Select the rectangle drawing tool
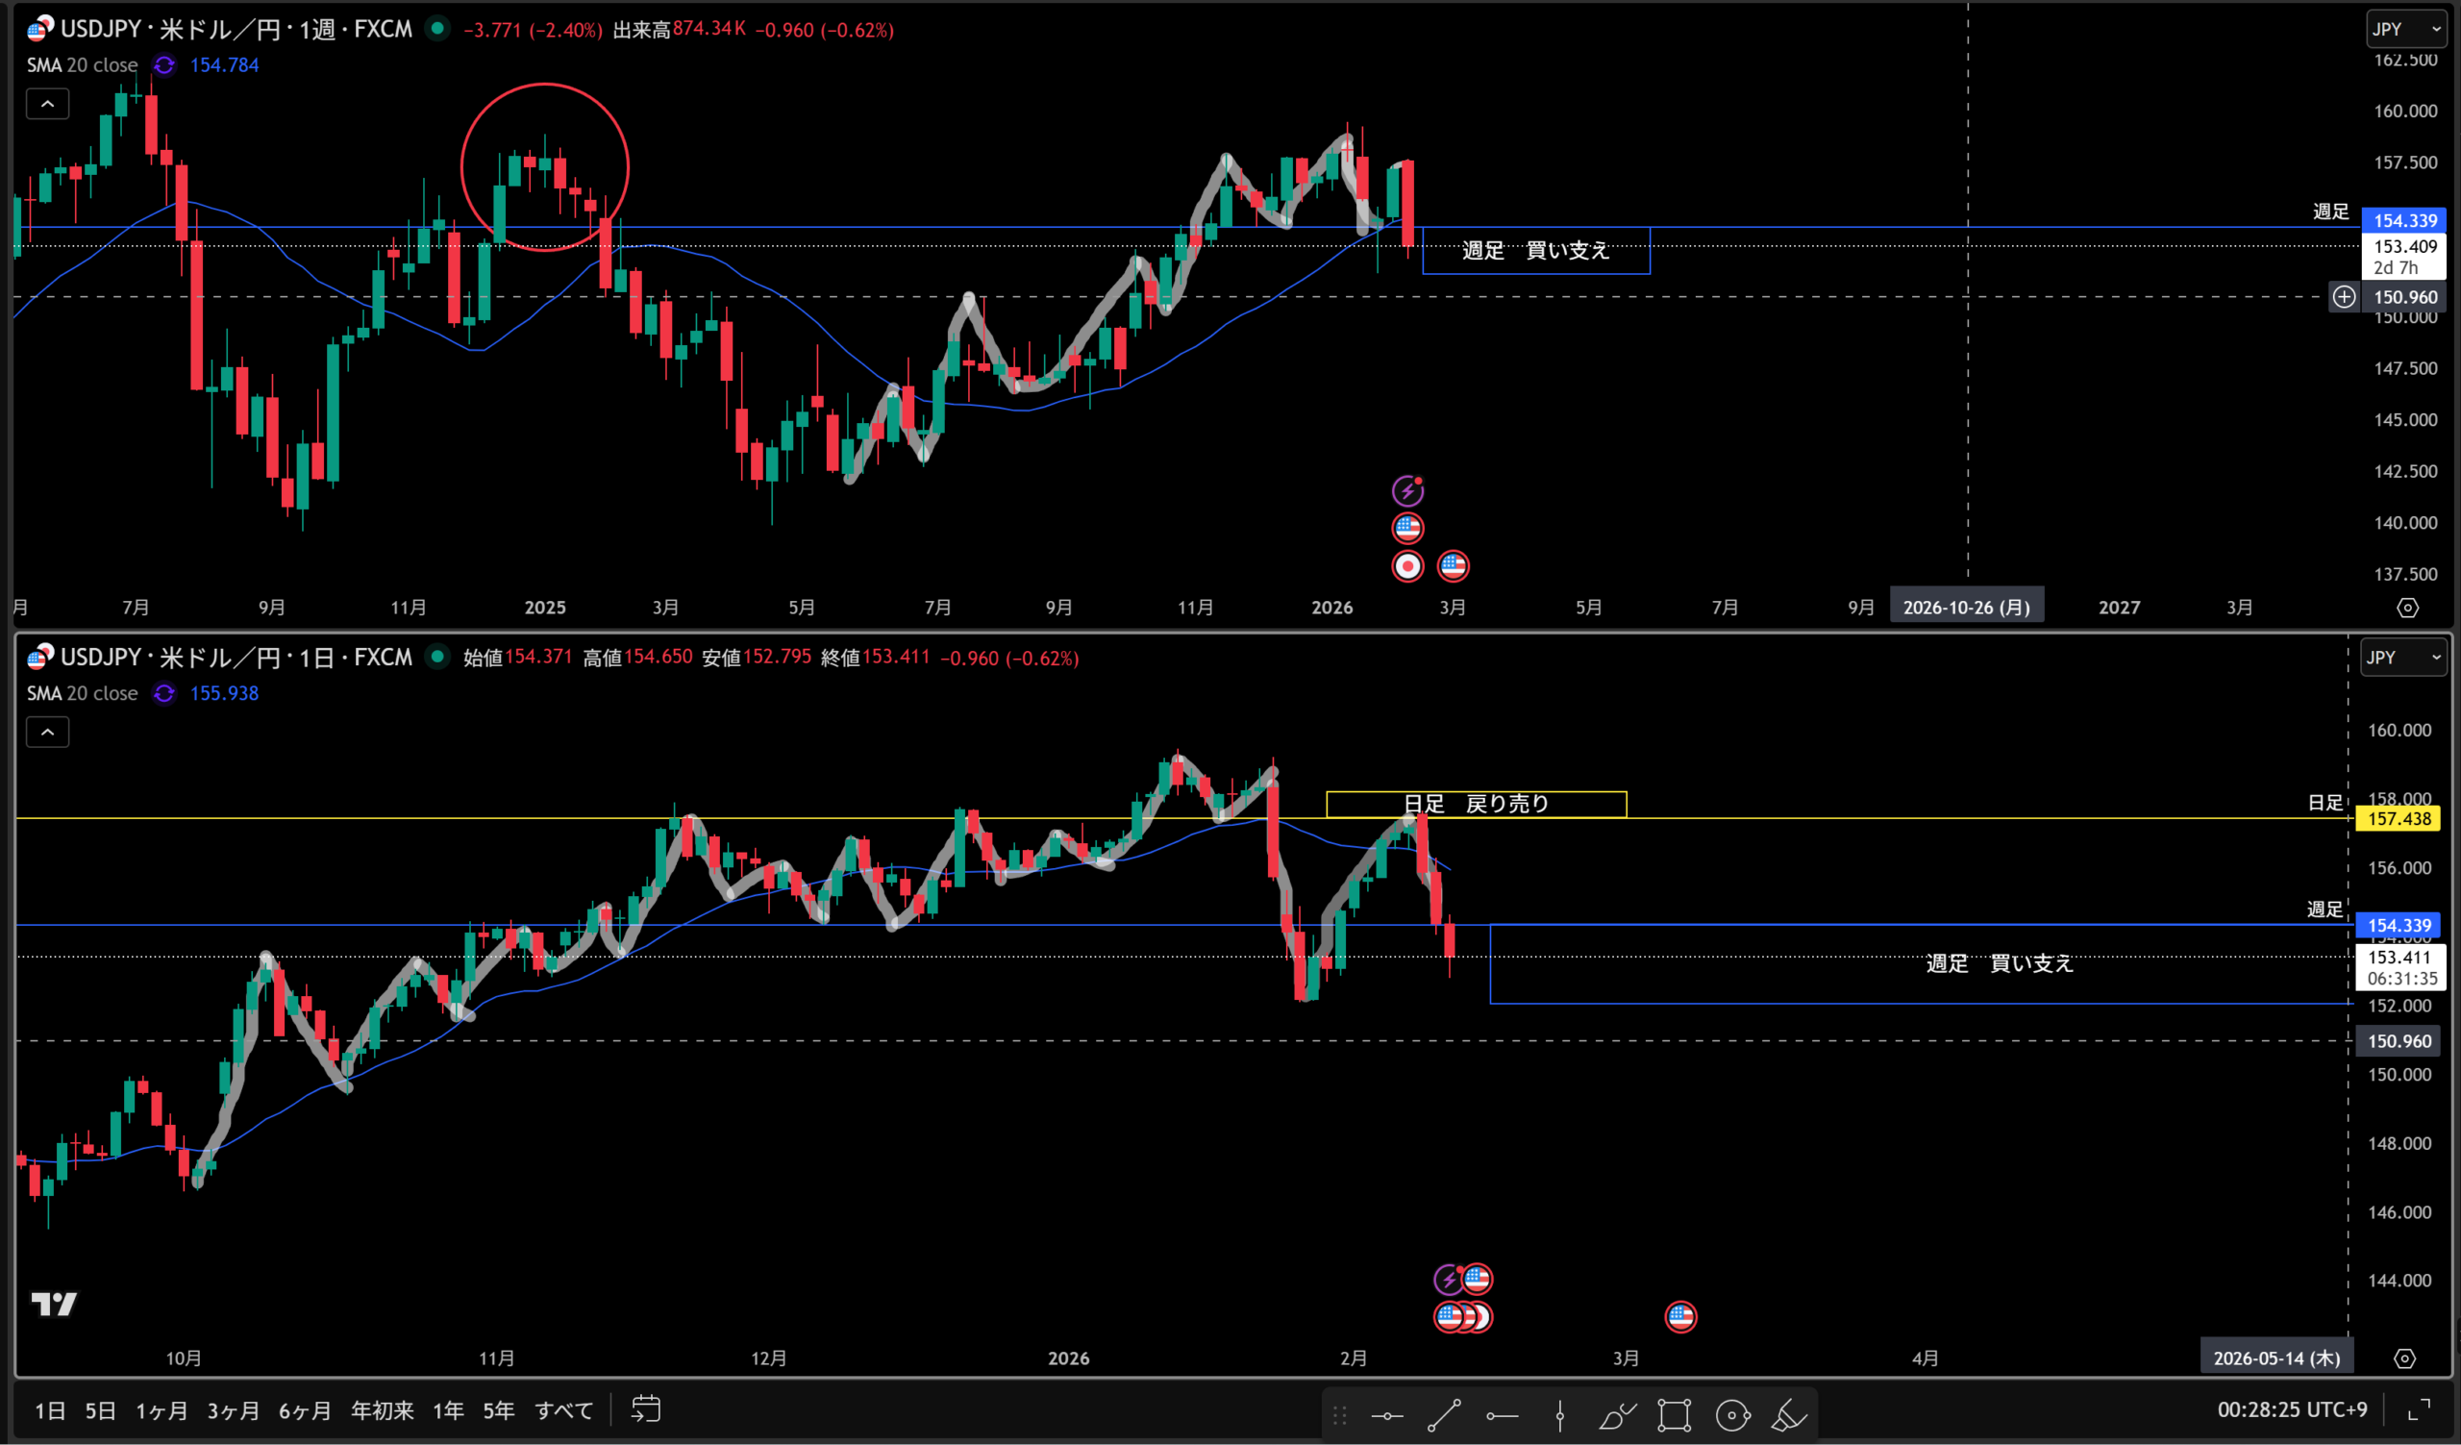2461x1445 pixels. [x=1674, y=1415]
